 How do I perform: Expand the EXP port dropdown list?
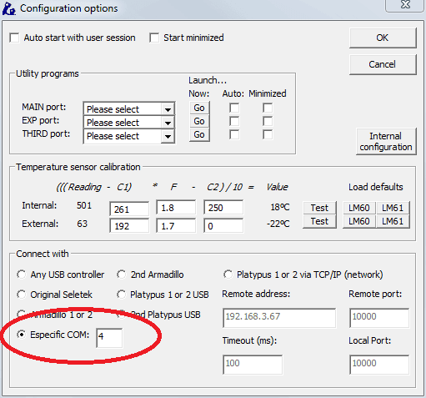pos(129,122)
